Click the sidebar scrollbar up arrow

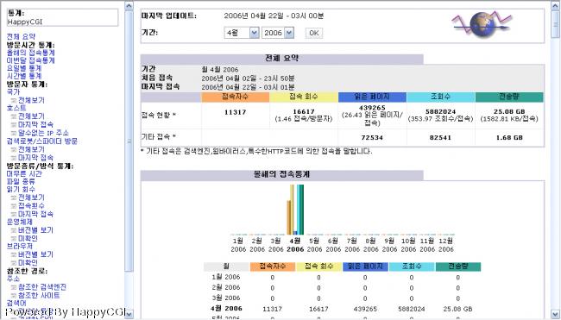coord(129,6)
